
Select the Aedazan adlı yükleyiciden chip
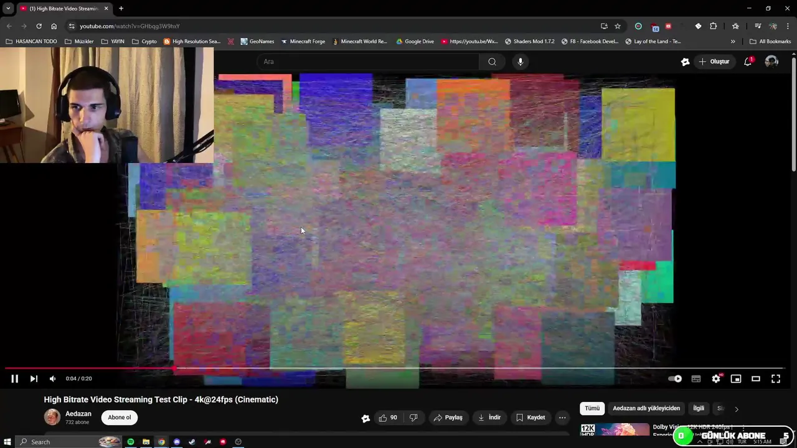point(646,408)
